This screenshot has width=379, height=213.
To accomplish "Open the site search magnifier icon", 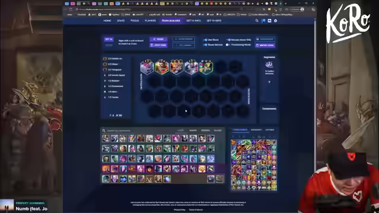I will click(x=256, y=21).
